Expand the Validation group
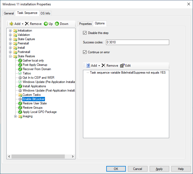 click(x=10, y=35)
